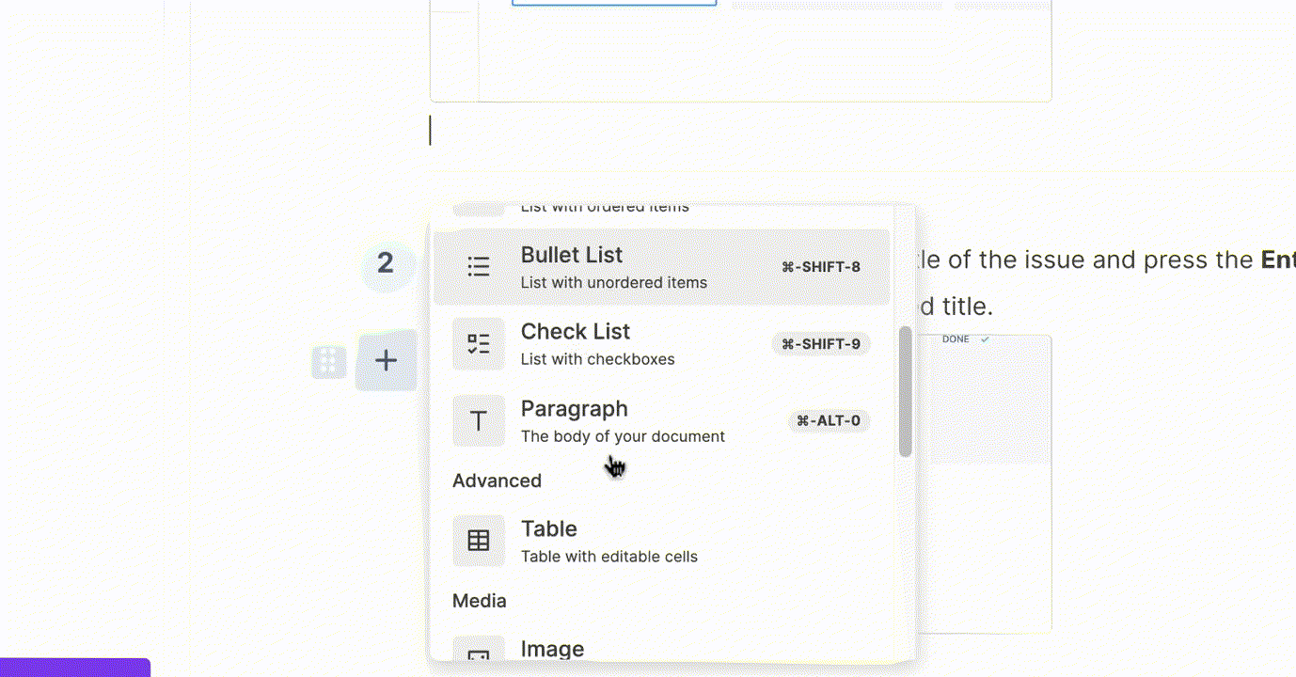Click the Paragraph T icon
The height and width of the screenshot is (677, 1296).
[x=479, y=421]
